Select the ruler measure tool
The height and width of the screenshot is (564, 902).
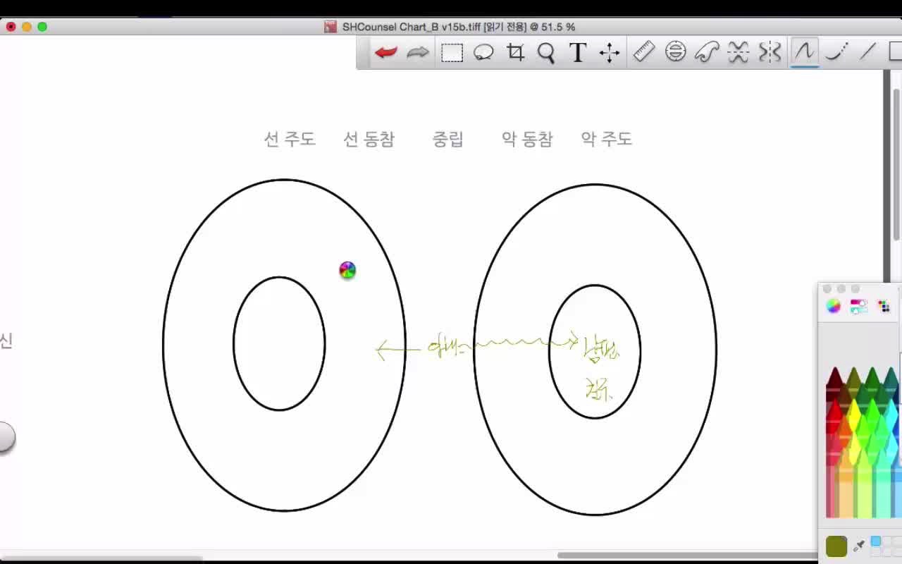point(644,51)
